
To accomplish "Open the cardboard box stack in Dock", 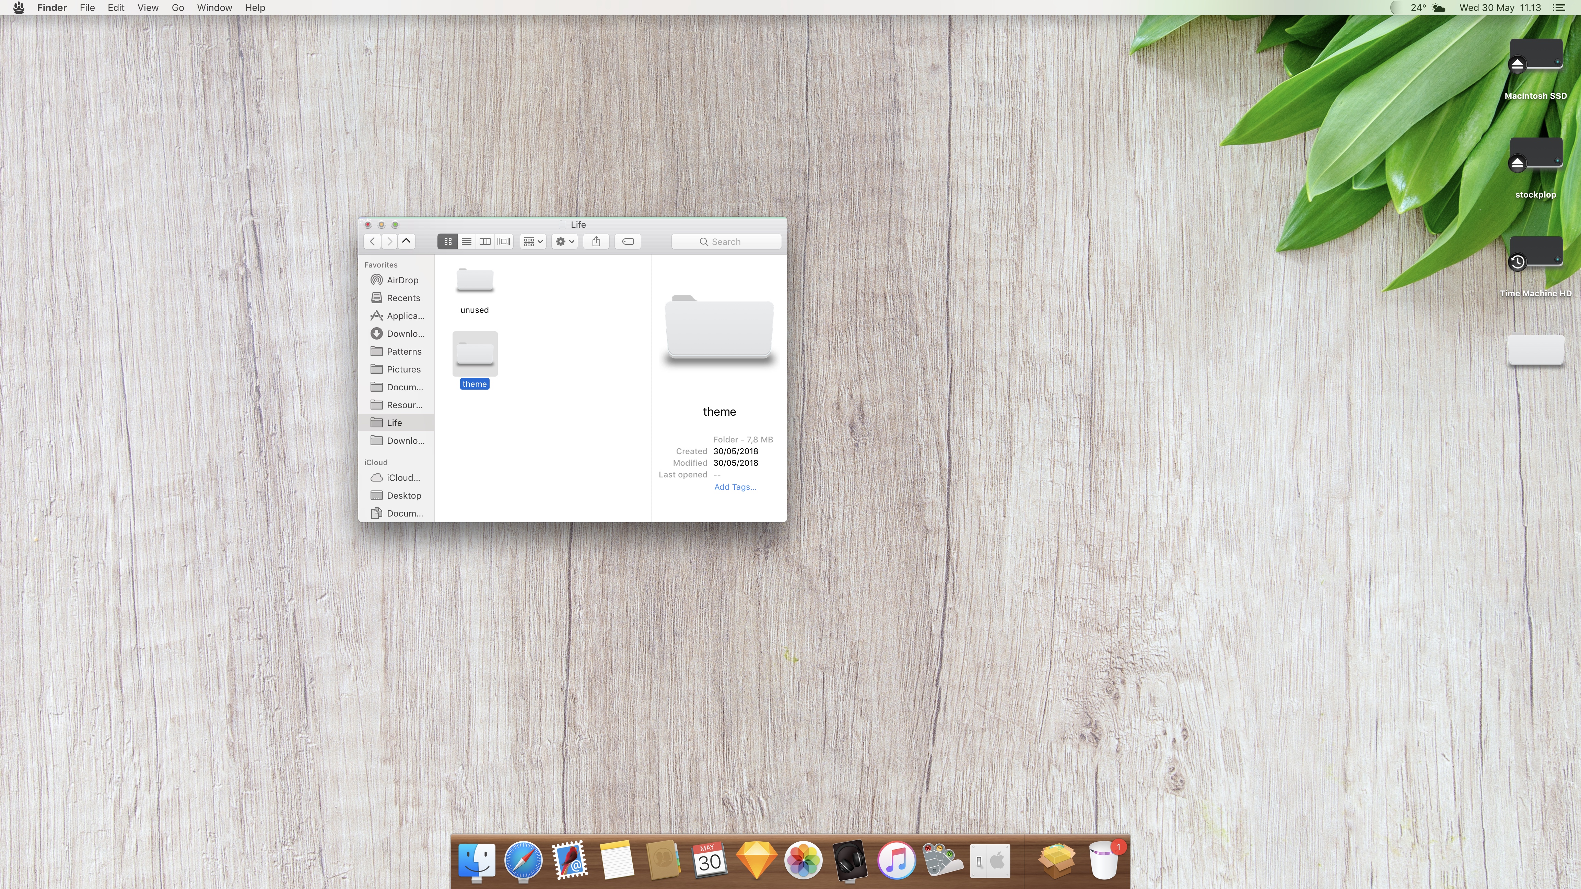I will tap(1056, 860).
